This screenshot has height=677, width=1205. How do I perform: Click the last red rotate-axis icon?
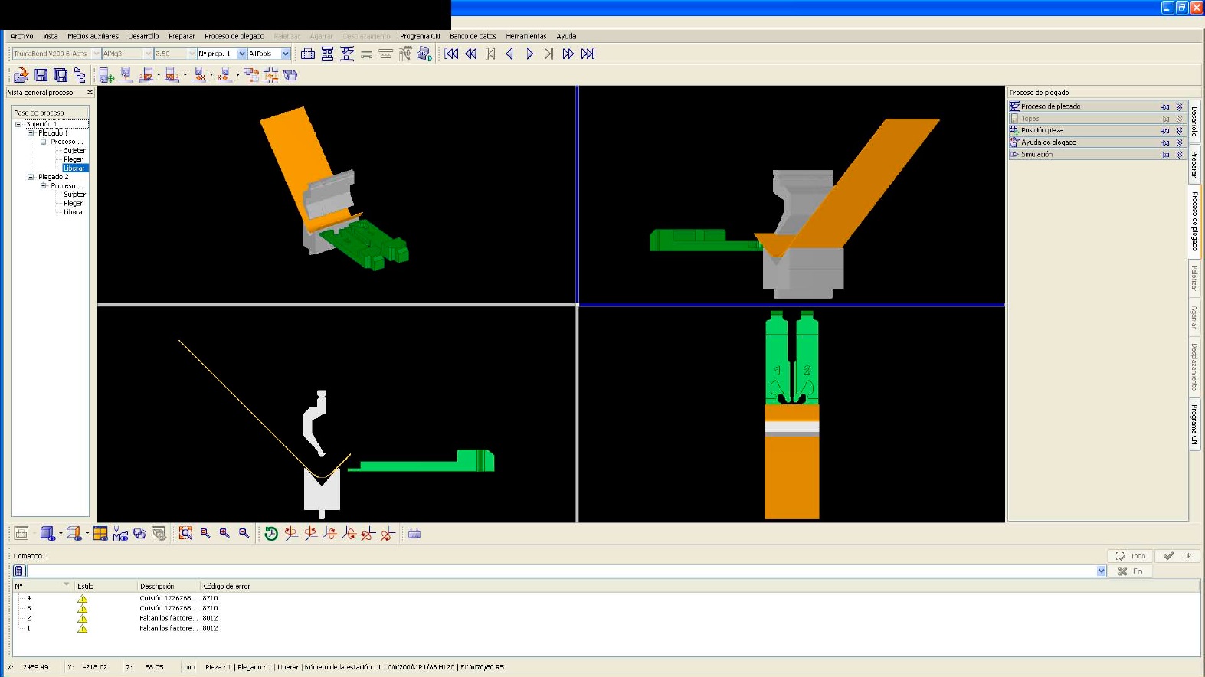(388, 533)
